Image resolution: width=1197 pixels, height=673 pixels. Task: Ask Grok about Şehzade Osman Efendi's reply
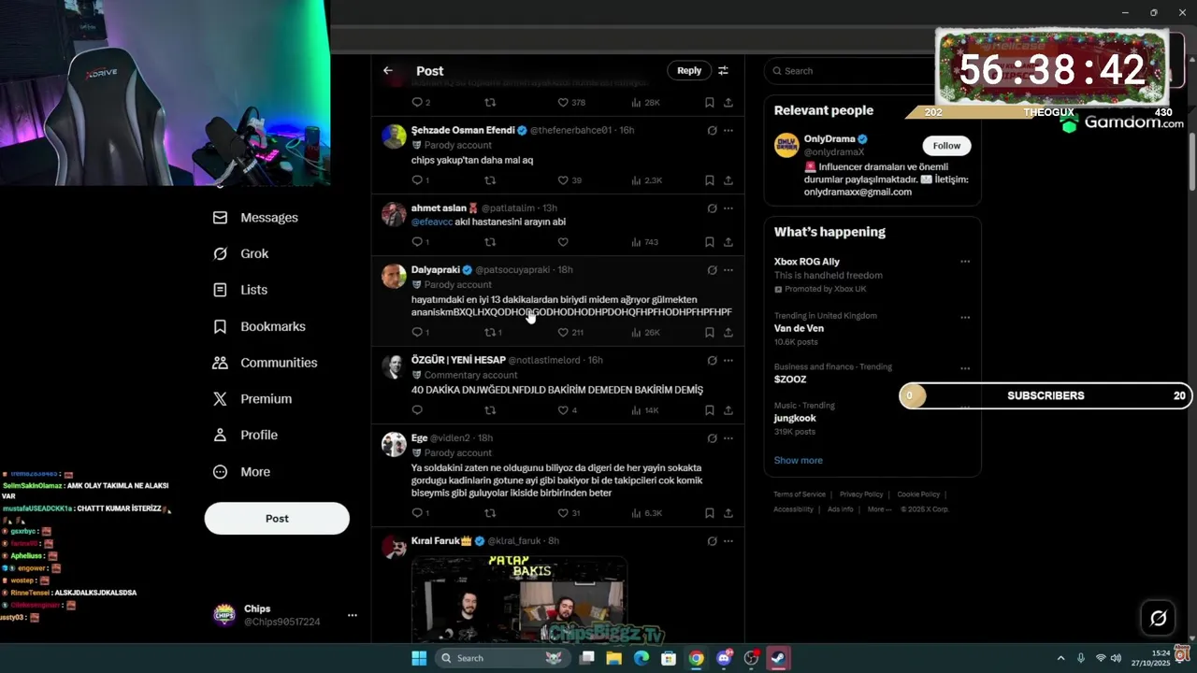tap(712, 131)
